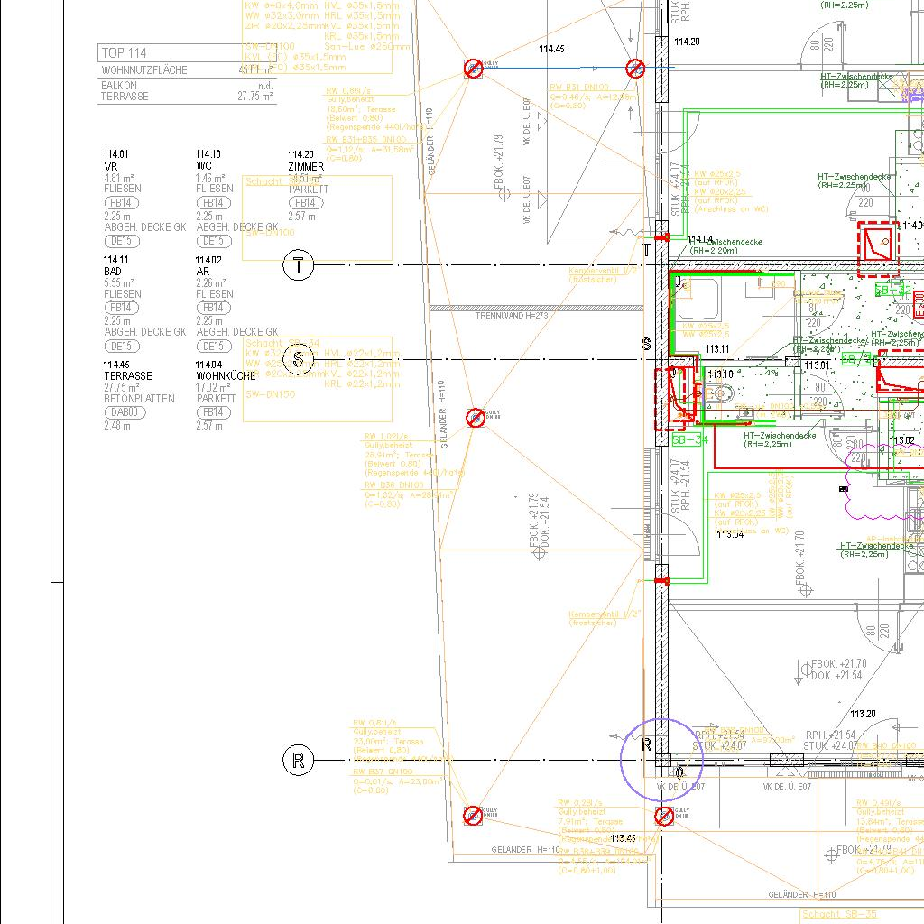The height and width of the screenshot is (924, 924).
Task: Click the '27.75 m²' value in the TERRASSE row
Action: point(255,96)
